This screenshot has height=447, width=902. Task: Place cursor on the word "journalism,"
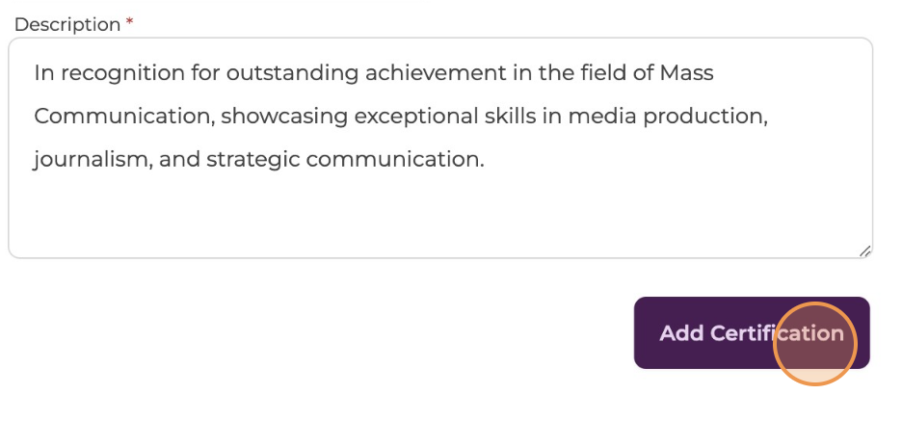pyautogui.click(x=93, y=159)
